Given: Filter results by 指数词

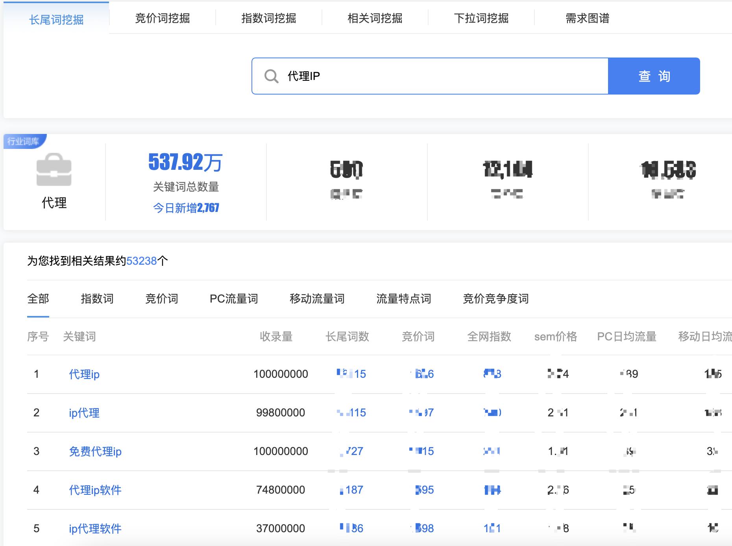Looking at the screenshot, I should pyautogui.click(x=96, y=299).
